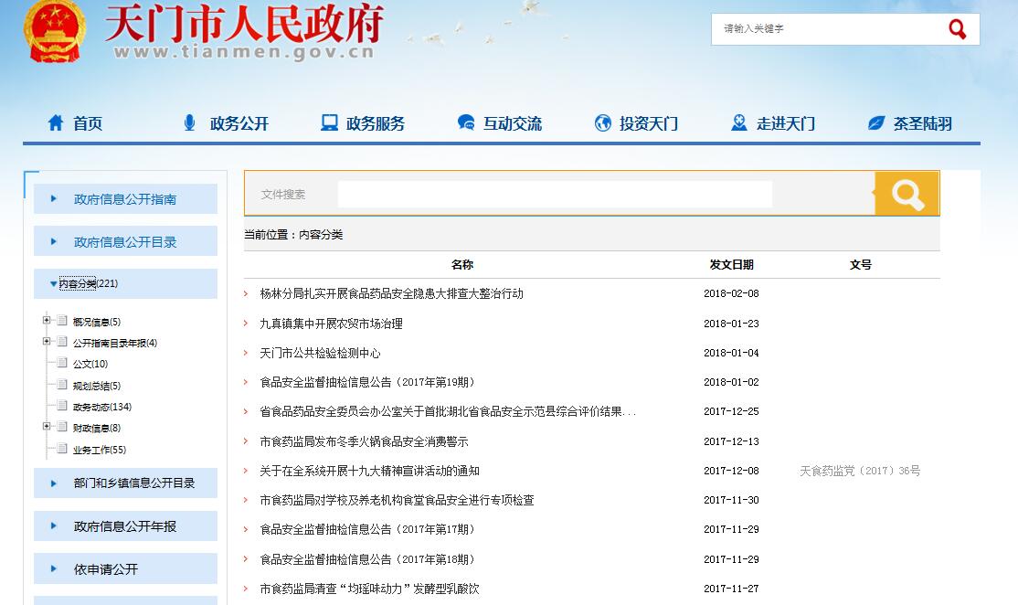
Task: Click the 文件搜索 text input field
Action: click(x=555, y=195)
